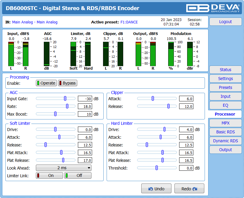Open the EQ page
The height and width of the screenshot is (198, 244).
[x=225, y=105]
